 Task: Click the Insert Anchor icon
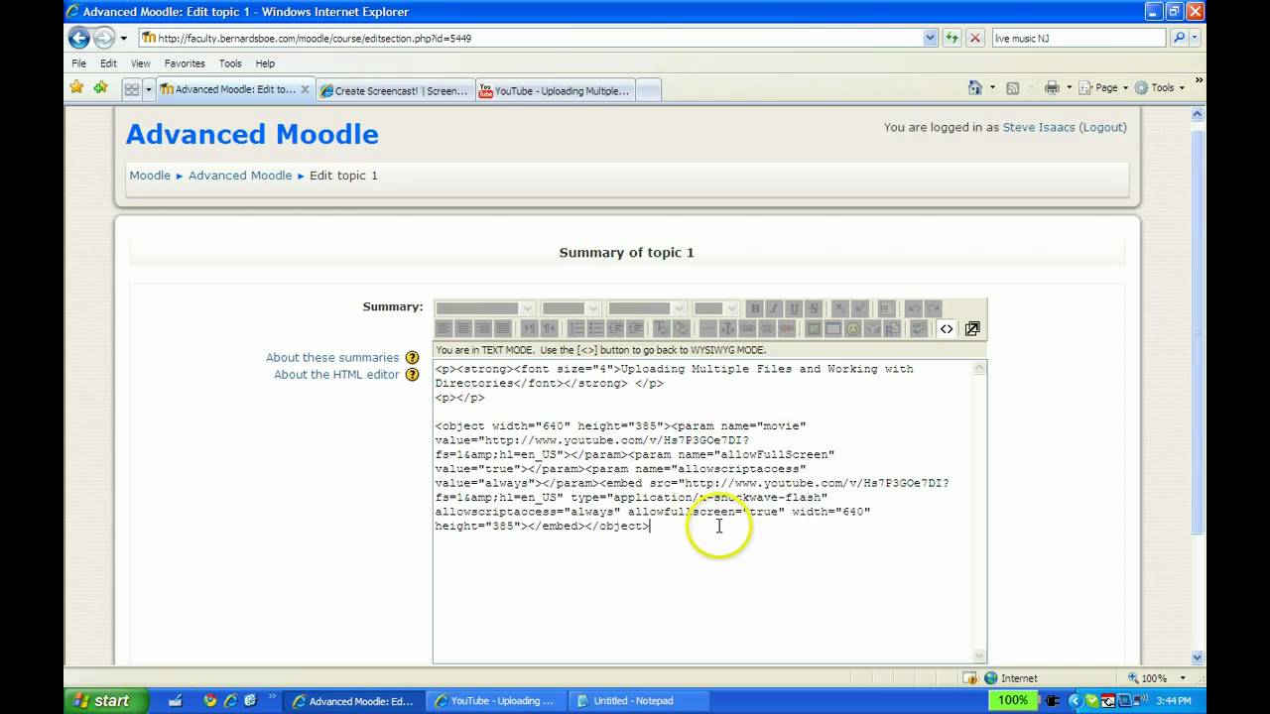point(727,328)
